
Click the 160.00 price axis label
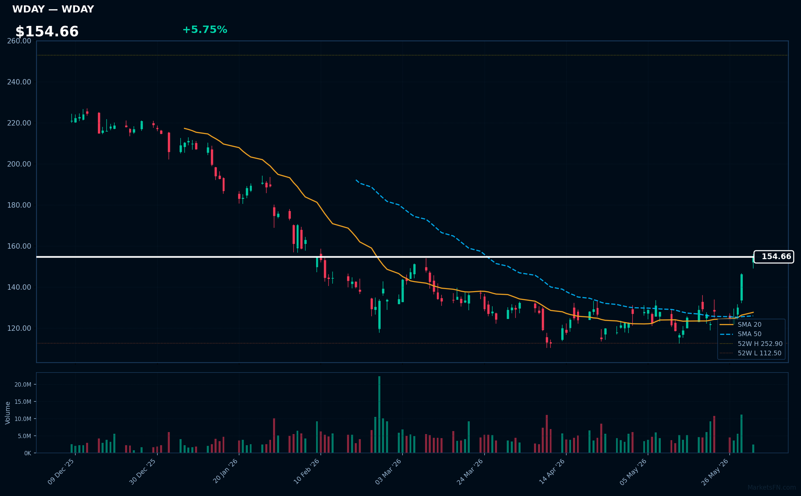19,246
